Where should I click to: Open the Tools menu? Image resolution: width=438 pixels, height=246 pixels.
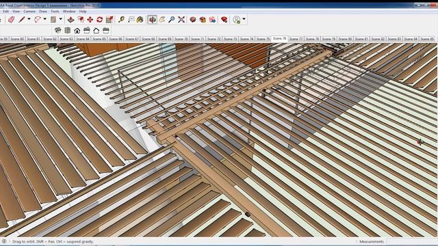(55, 12)
